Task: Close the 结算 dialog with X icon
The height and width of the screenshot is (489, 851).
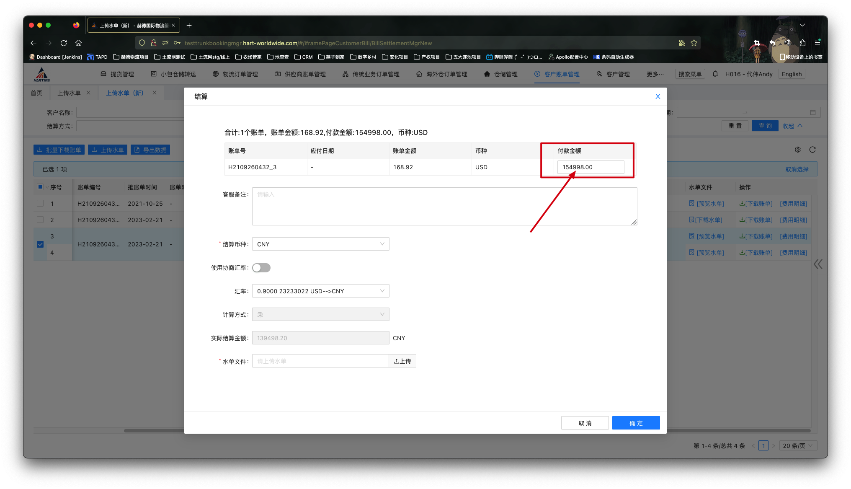Action: (x=658, y=96)
